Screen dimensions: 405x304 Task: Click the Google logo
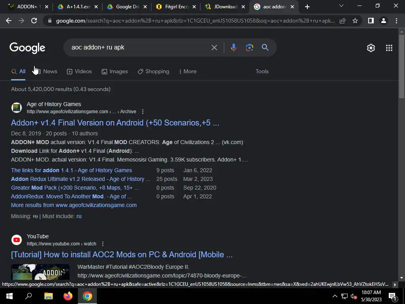[27, 48]
